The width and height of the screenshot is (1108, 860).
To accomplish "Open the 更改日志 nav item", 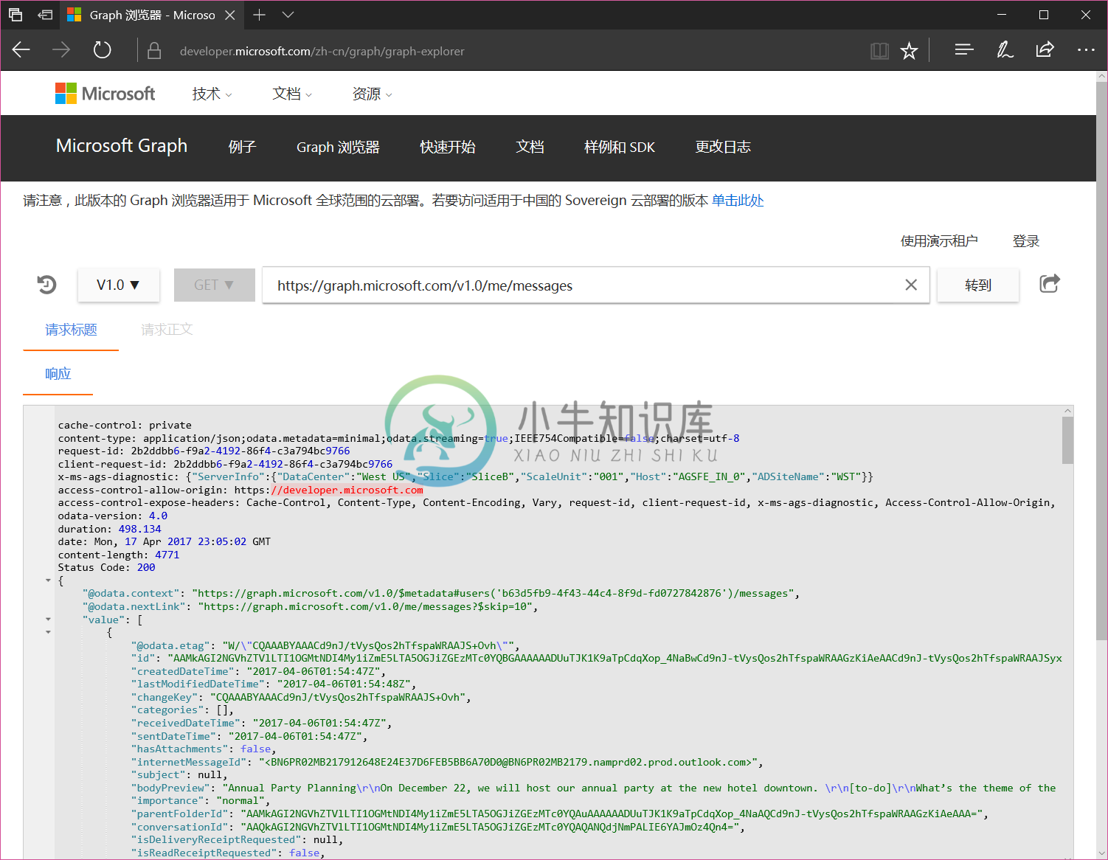I will click(x=723, y=147).
